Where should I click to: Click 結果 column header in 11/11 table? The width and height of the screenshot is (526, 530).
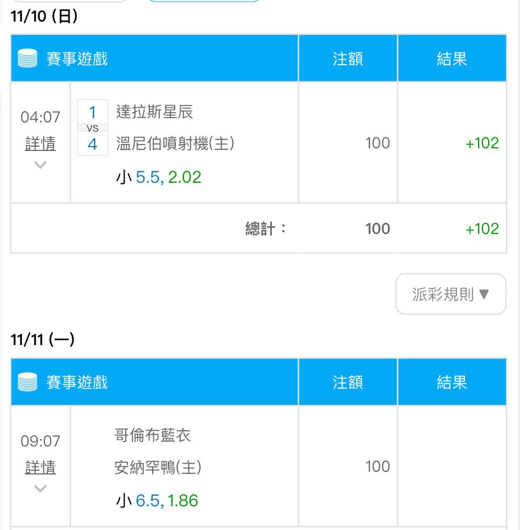(452, 382)
